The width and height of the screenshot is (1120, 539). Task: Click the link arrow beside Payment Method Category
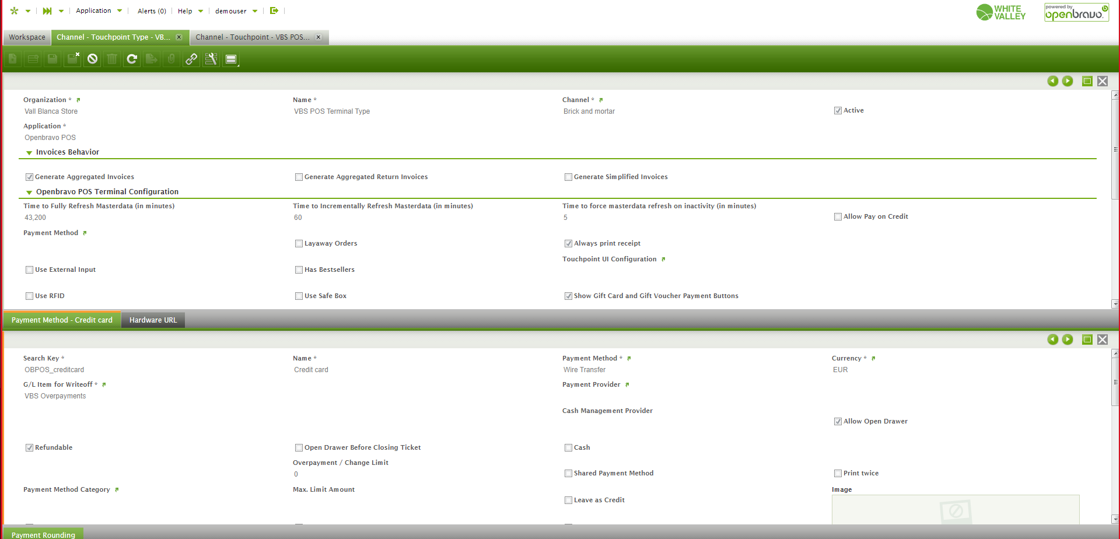(x=117, y=489)
